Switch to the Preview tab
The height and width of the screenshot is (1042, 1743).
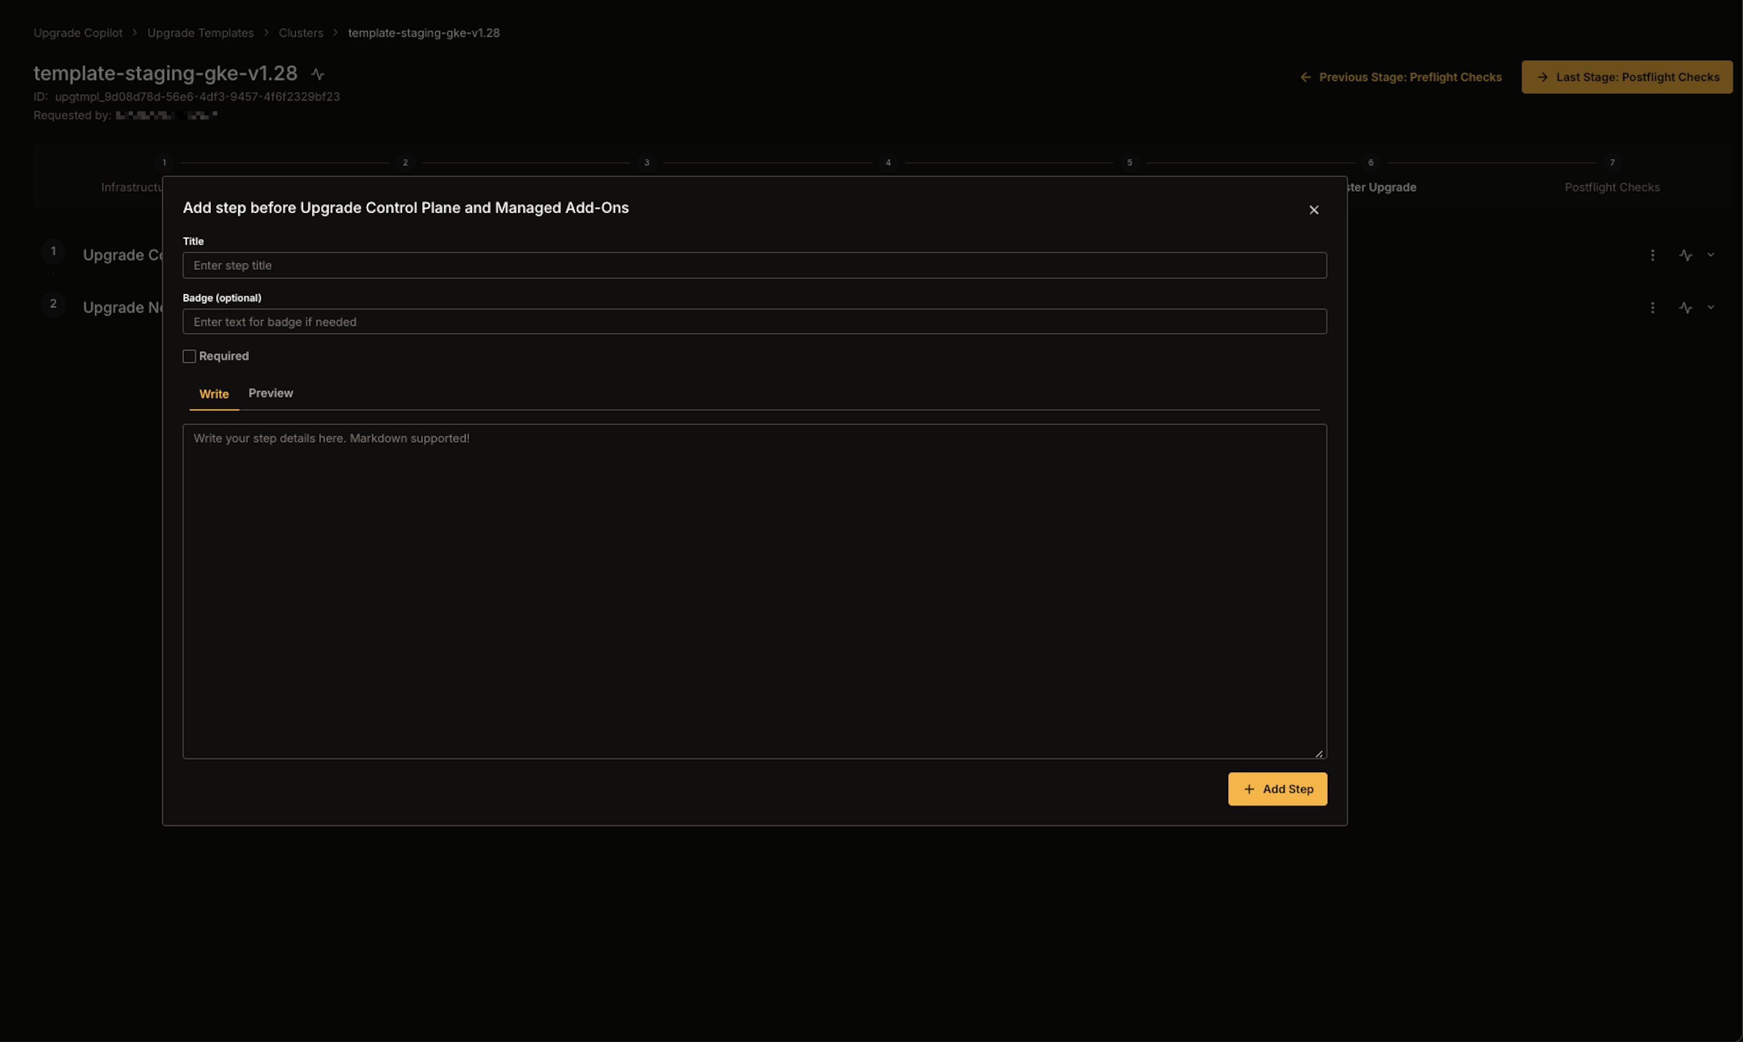click(271, 393)
